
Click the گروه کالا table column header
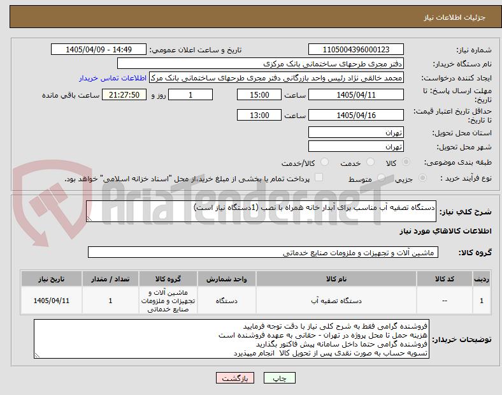tap(168, 279)
